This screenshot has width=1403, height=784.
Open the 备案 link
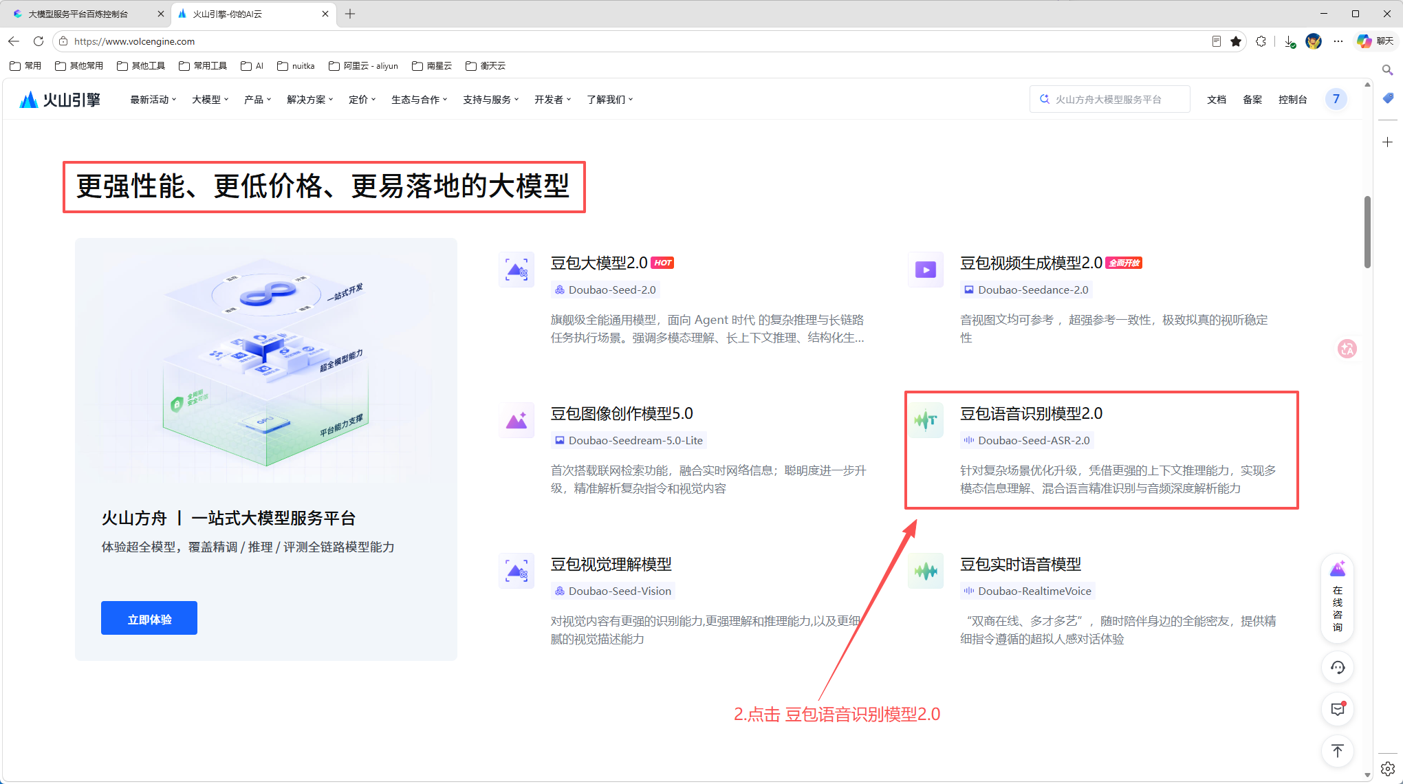[x=1252, y=100]
